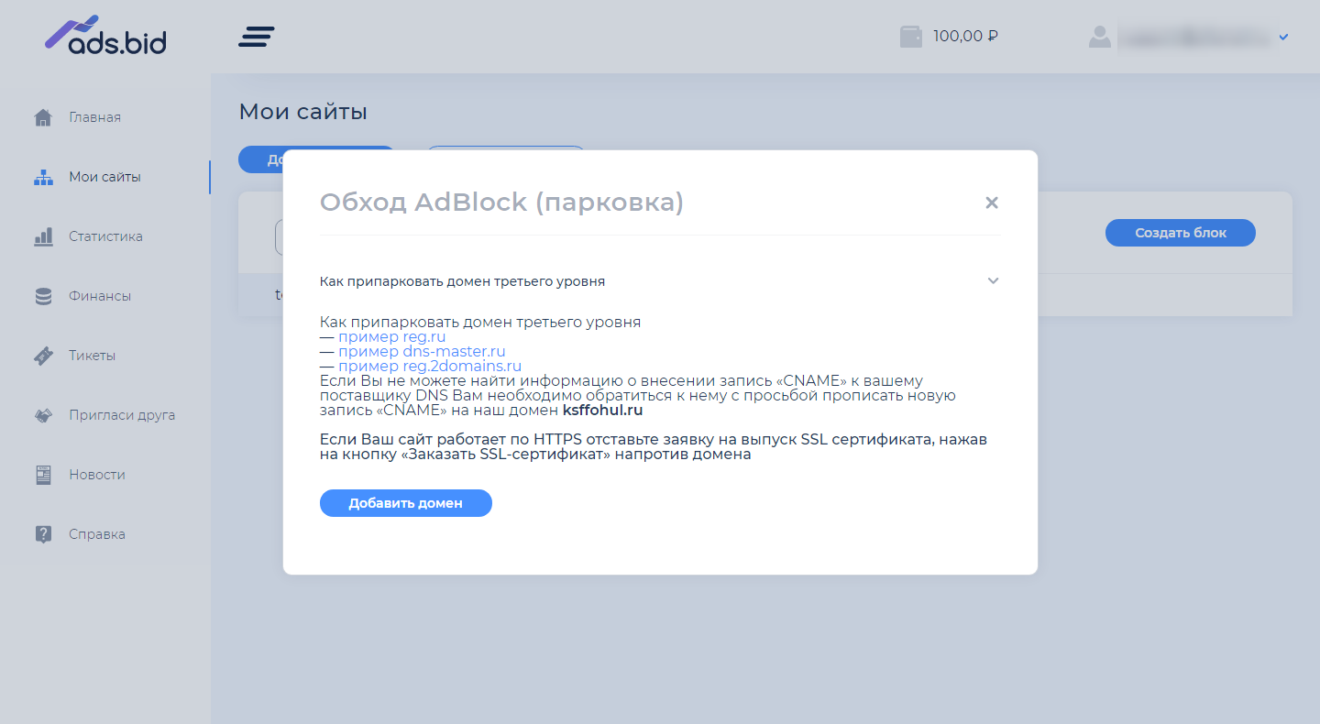Collapse the sidebar with the hamburger icon
1320x724 pixels.
(x=256, y=37)
